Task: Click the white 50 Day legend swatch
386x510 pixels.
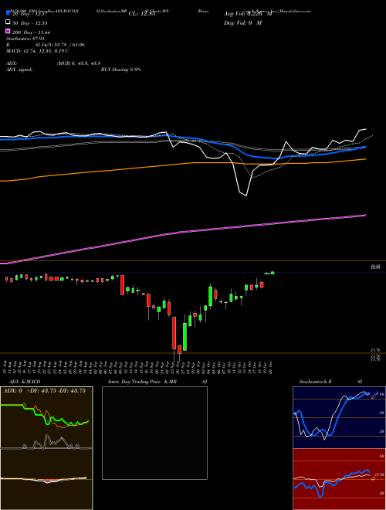Action: point(8,22)
